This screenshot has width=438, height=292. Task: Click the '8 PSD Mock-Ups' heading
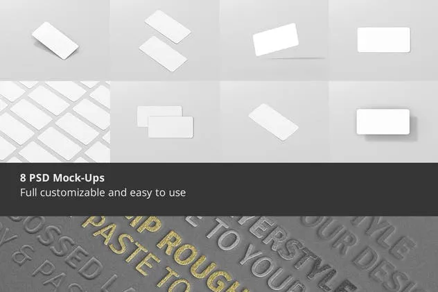point(62,178)
